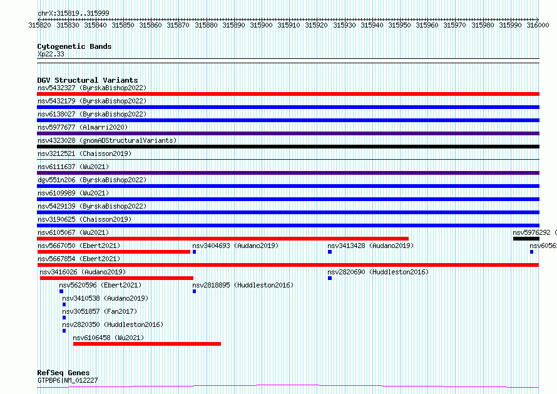Screen dimensions: 557x394
Task: Select nsv3212521 (Chaisson2019) label
Action: (84, 153)
